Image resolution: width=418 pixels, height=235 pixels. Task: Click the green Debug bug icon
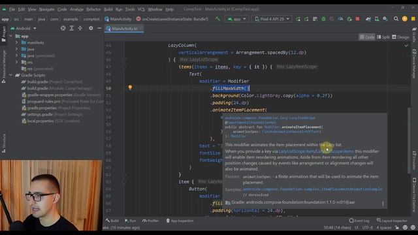323,19
